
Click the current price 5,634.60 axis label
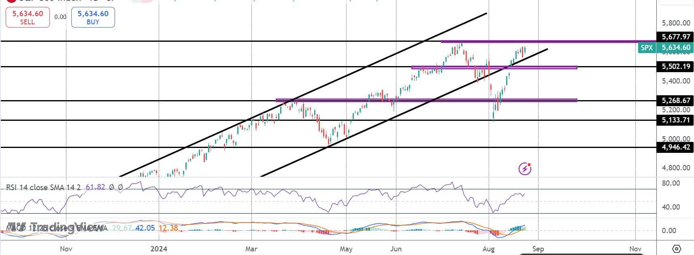(x=676, y=48)
